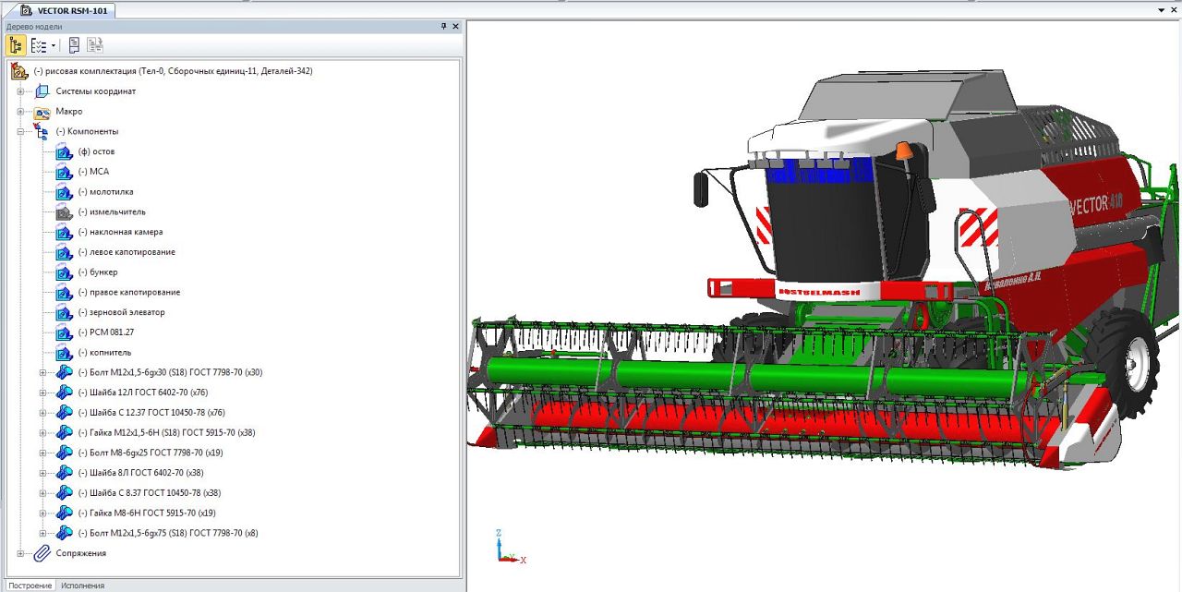Expand Шайба 8Л ГОСТ 6402-70 node
The image size is (1182, 592).
[x=42, y=473]
